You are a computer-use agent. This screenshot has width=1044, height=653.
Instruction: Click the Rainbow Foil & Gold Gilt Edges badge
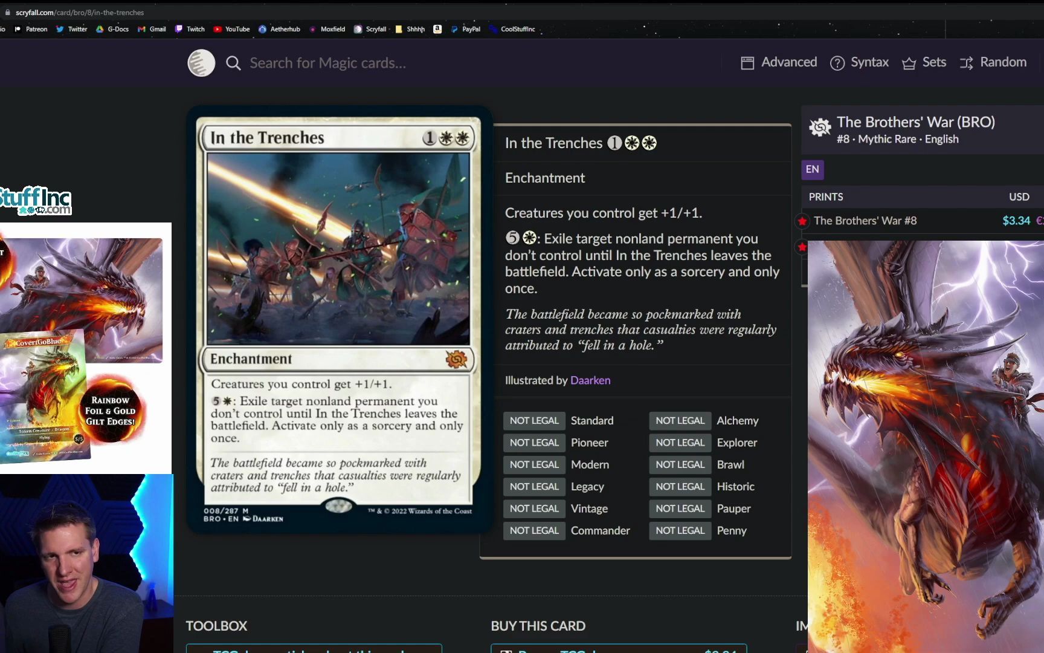pyautogui.click(x=111, y=411)
